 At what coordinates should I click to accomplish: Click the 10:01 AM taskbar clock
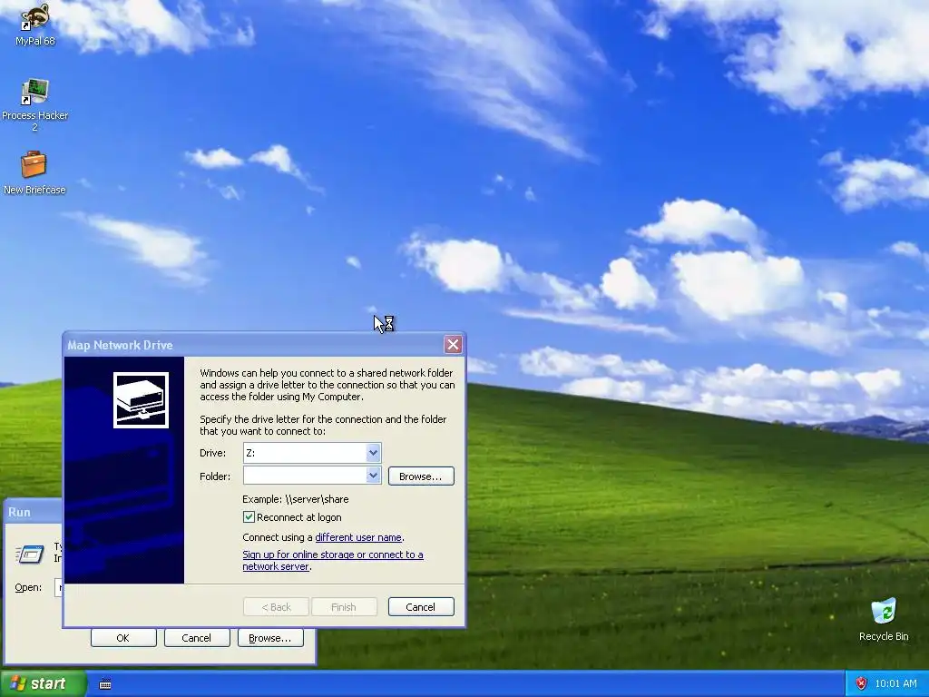pos(895,683)
